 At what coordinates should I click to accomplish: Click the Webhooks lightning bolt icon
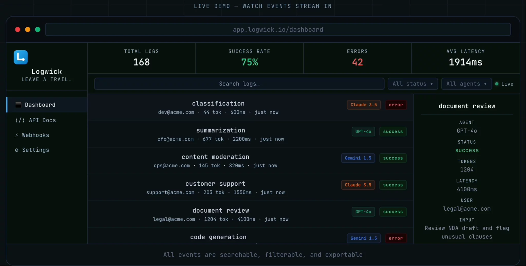click(17, 135)
